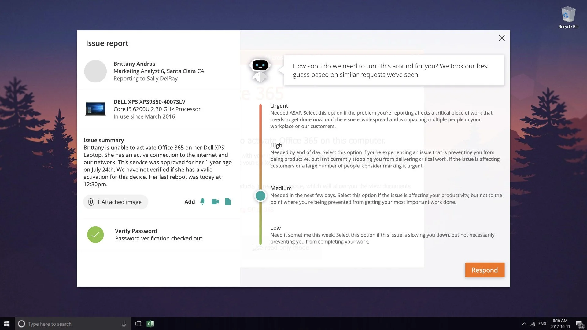This screenshot has width=587, height=330.
Task: Open Excel from the taskbar
Action: [150, 324]
